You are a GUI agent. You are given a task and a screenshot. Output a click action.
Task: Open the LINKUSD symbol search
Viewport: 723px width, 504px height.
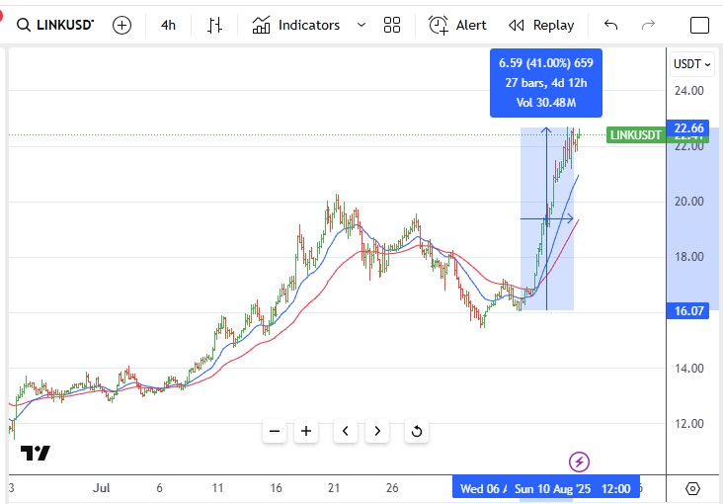pos(55,25)
